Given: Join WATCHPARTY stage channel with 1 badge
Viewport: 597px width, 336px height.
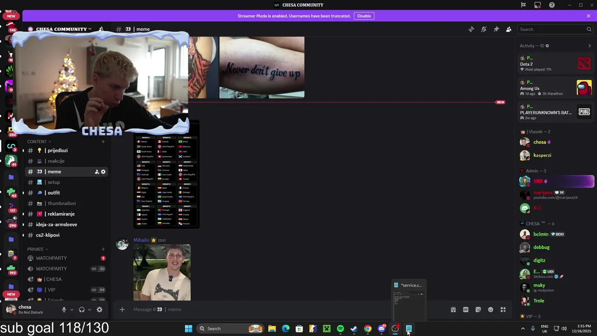Looking at the screenshot, I should point(67,258).
